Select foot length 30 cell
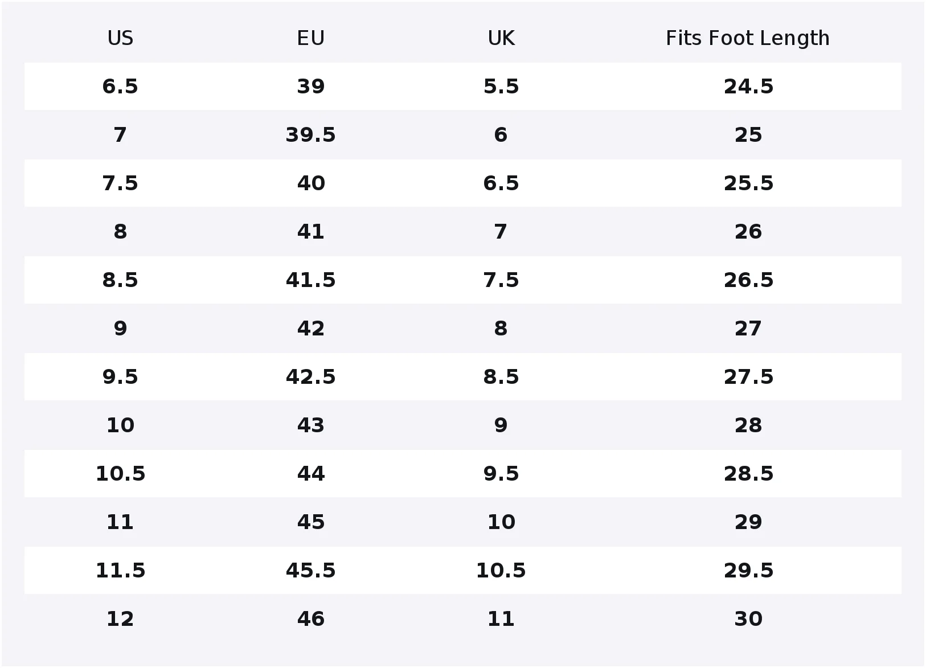Viewport: 926px width, 668px height. point(748,619)
